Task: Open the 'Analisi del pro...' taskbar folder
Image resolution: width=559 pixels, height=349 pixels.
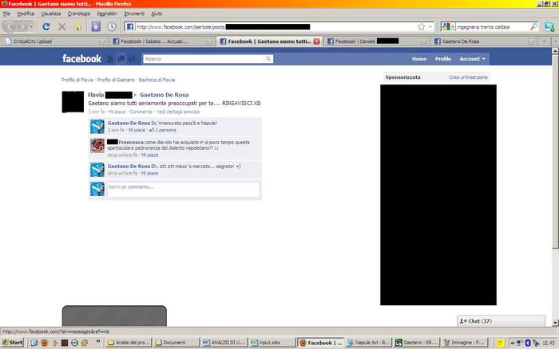Action: point(129,343)
